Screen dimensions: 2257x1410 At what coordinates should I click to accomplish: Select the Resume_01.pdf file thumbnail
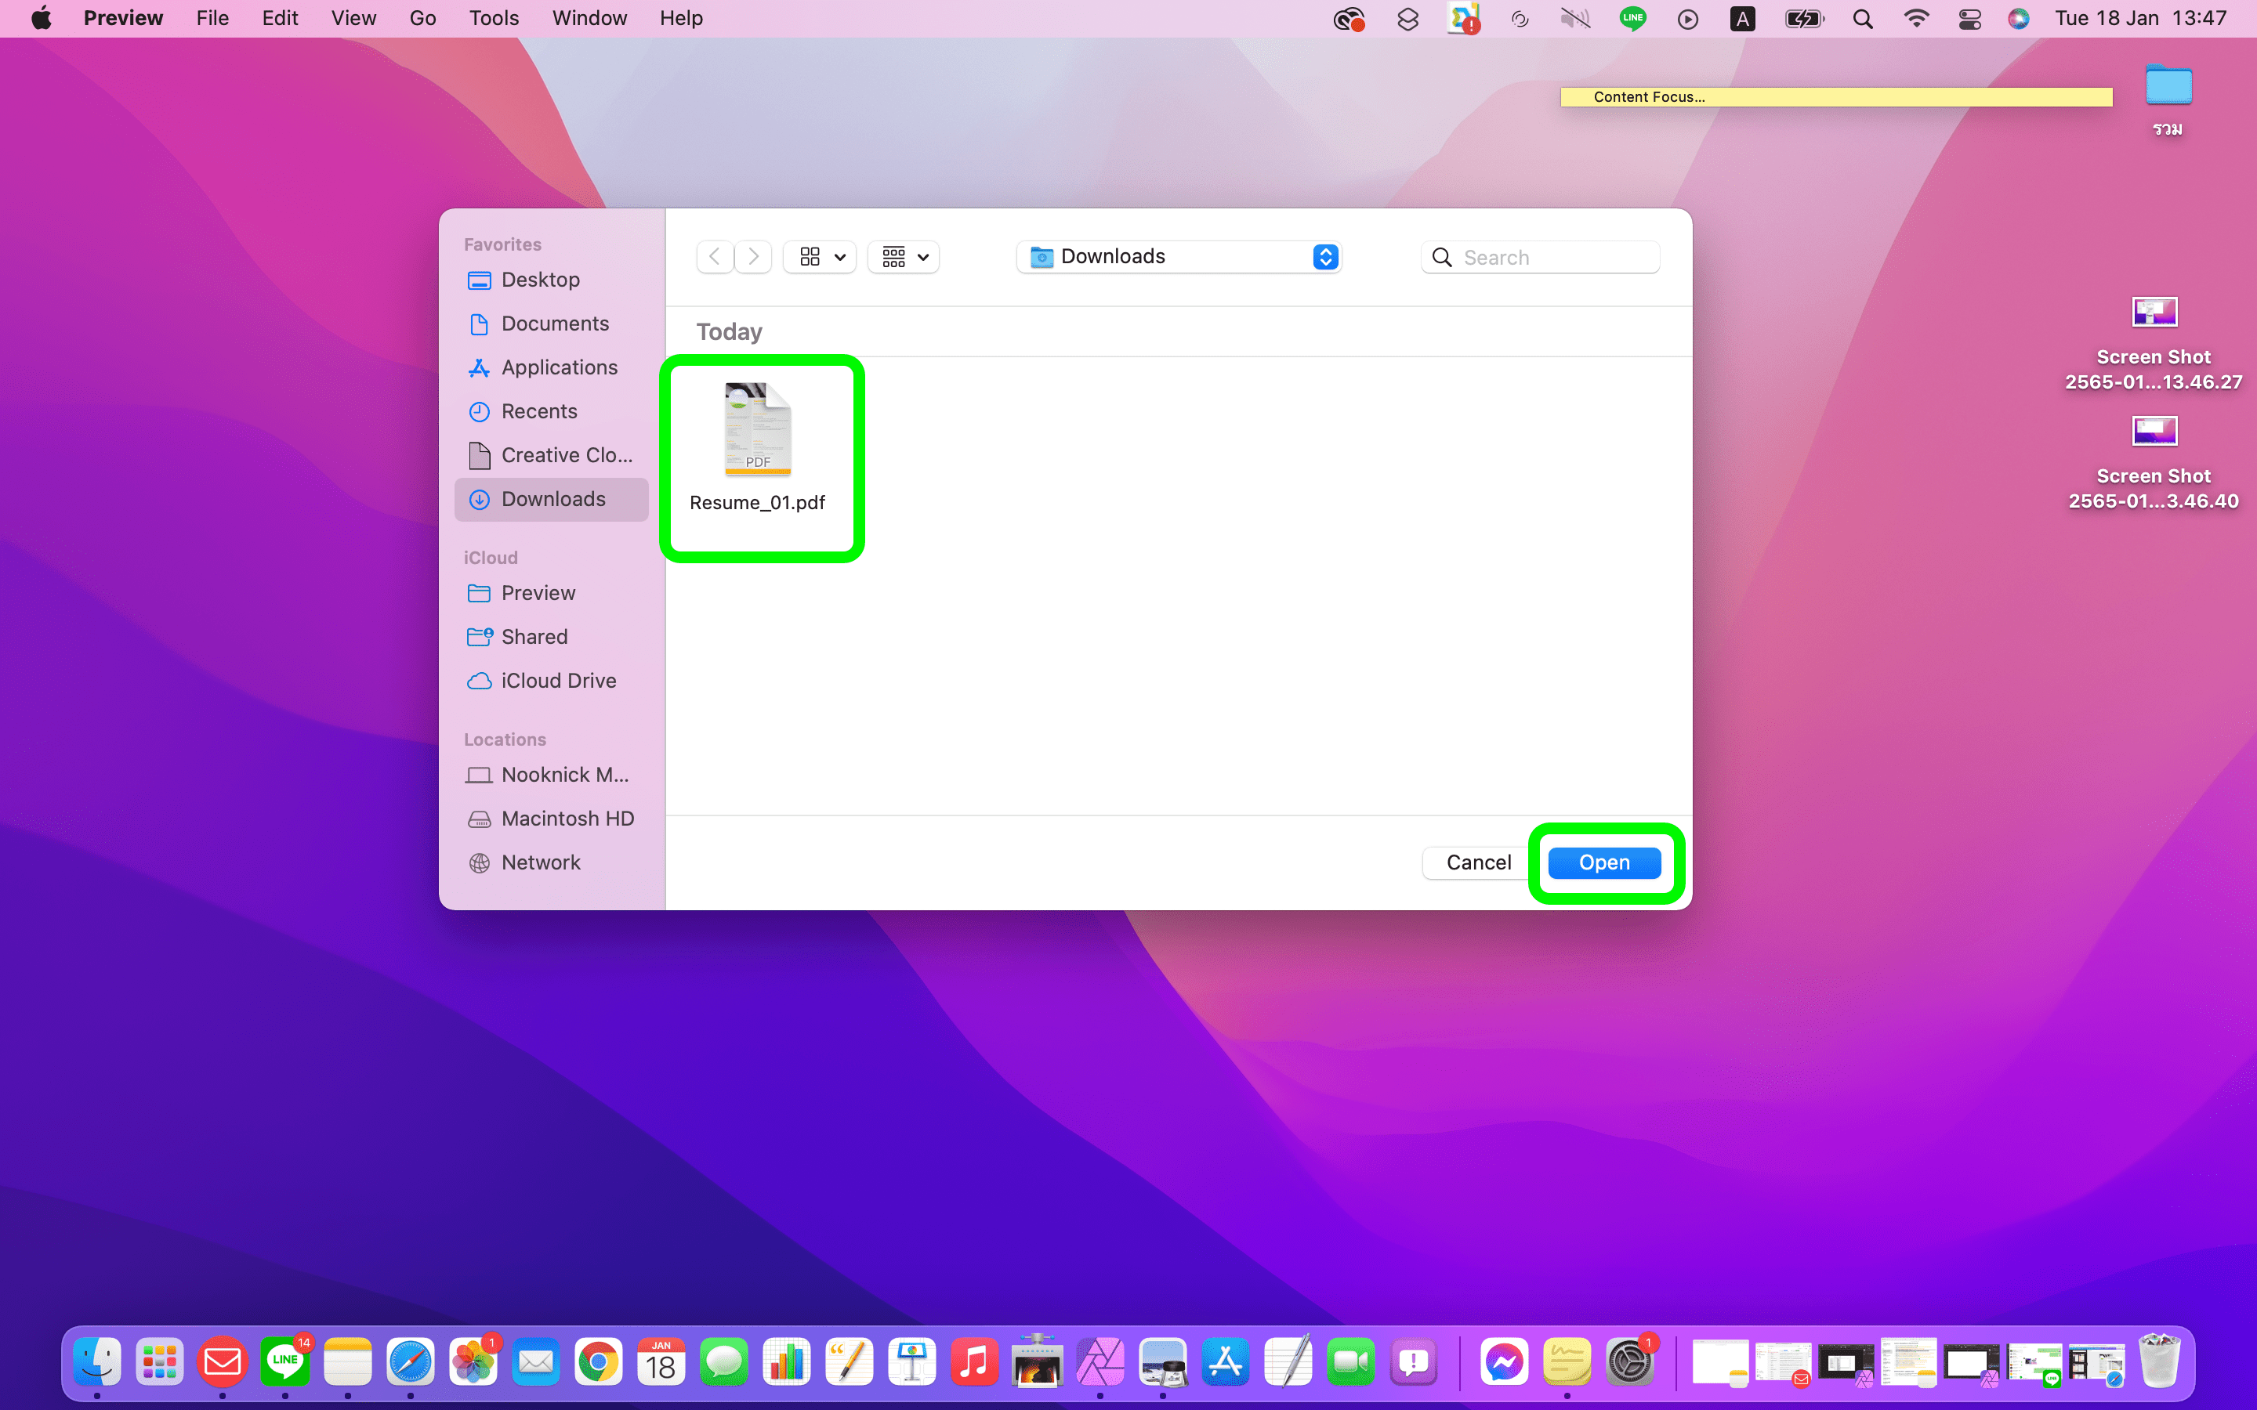757,430
